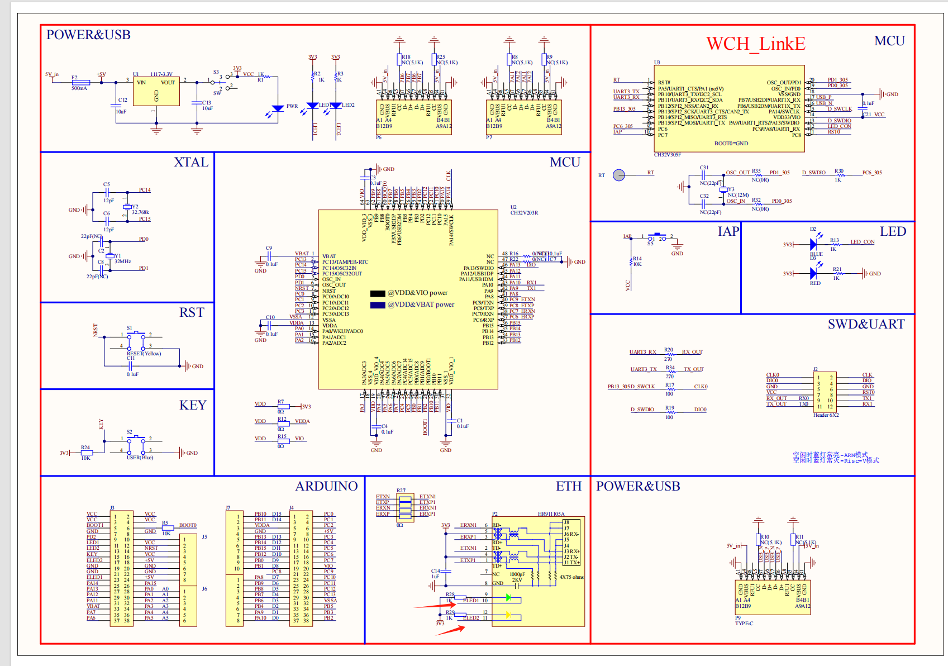This screenshot has width=948, height=666.
Task: Click the ETH section heading
Action: 569,486
